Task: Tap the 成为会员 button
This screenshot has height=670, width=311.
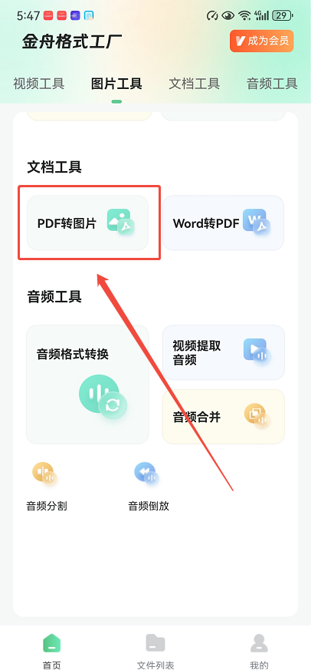Action: 261,41
